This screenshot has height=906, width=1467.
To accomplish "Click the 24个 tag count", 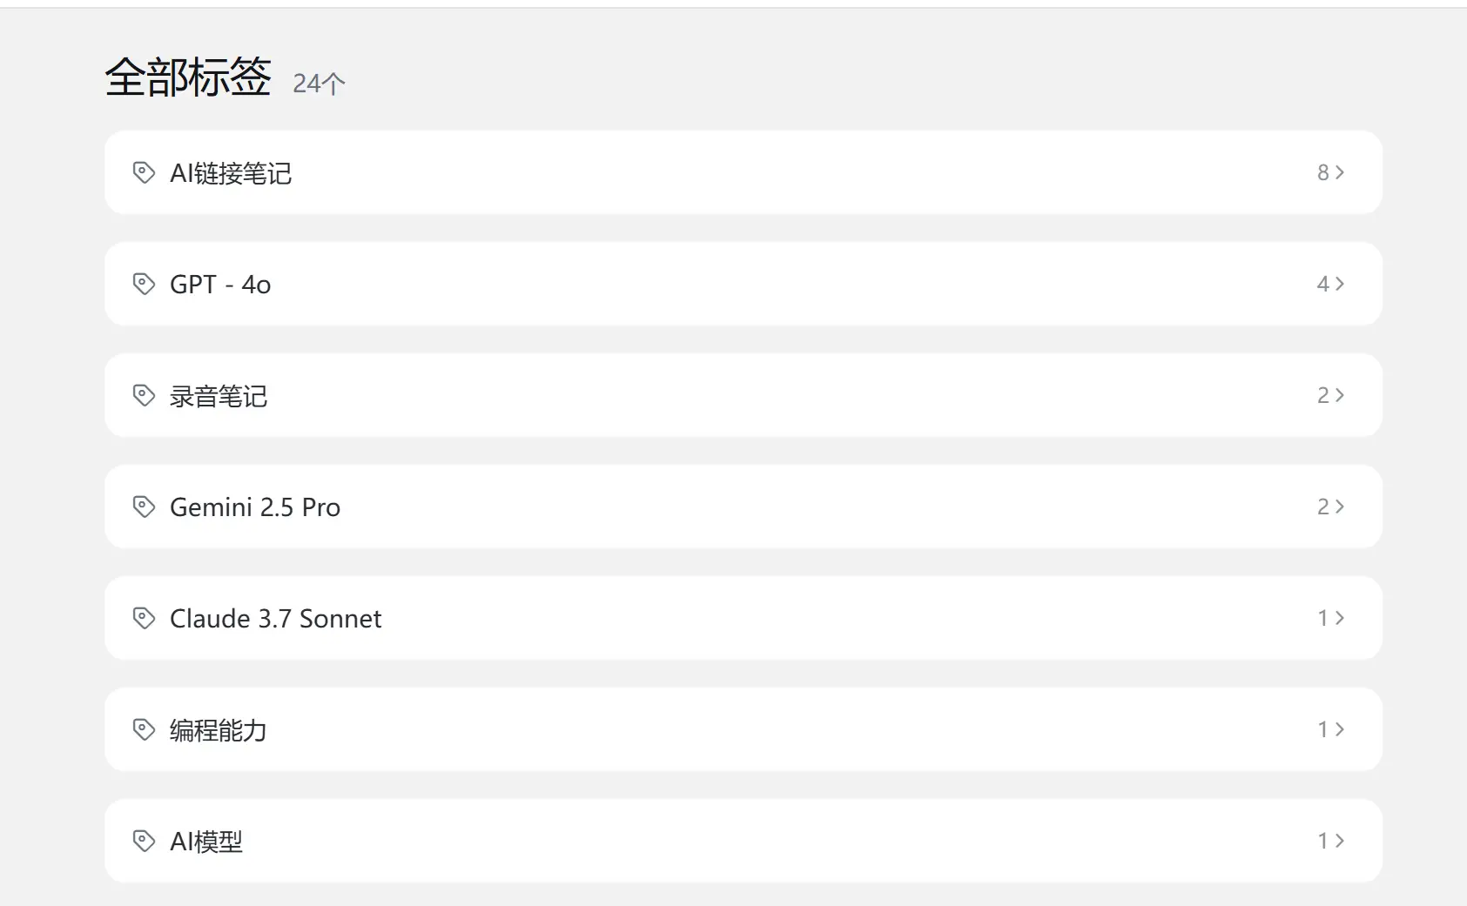I will (x=319, y=84).
